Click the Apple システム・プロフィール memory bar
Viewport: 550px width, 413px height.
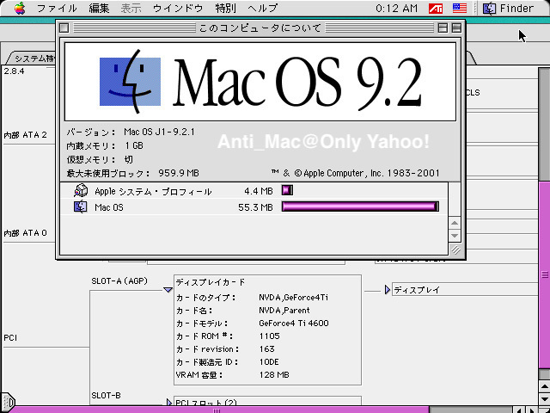tap(287, 190)
